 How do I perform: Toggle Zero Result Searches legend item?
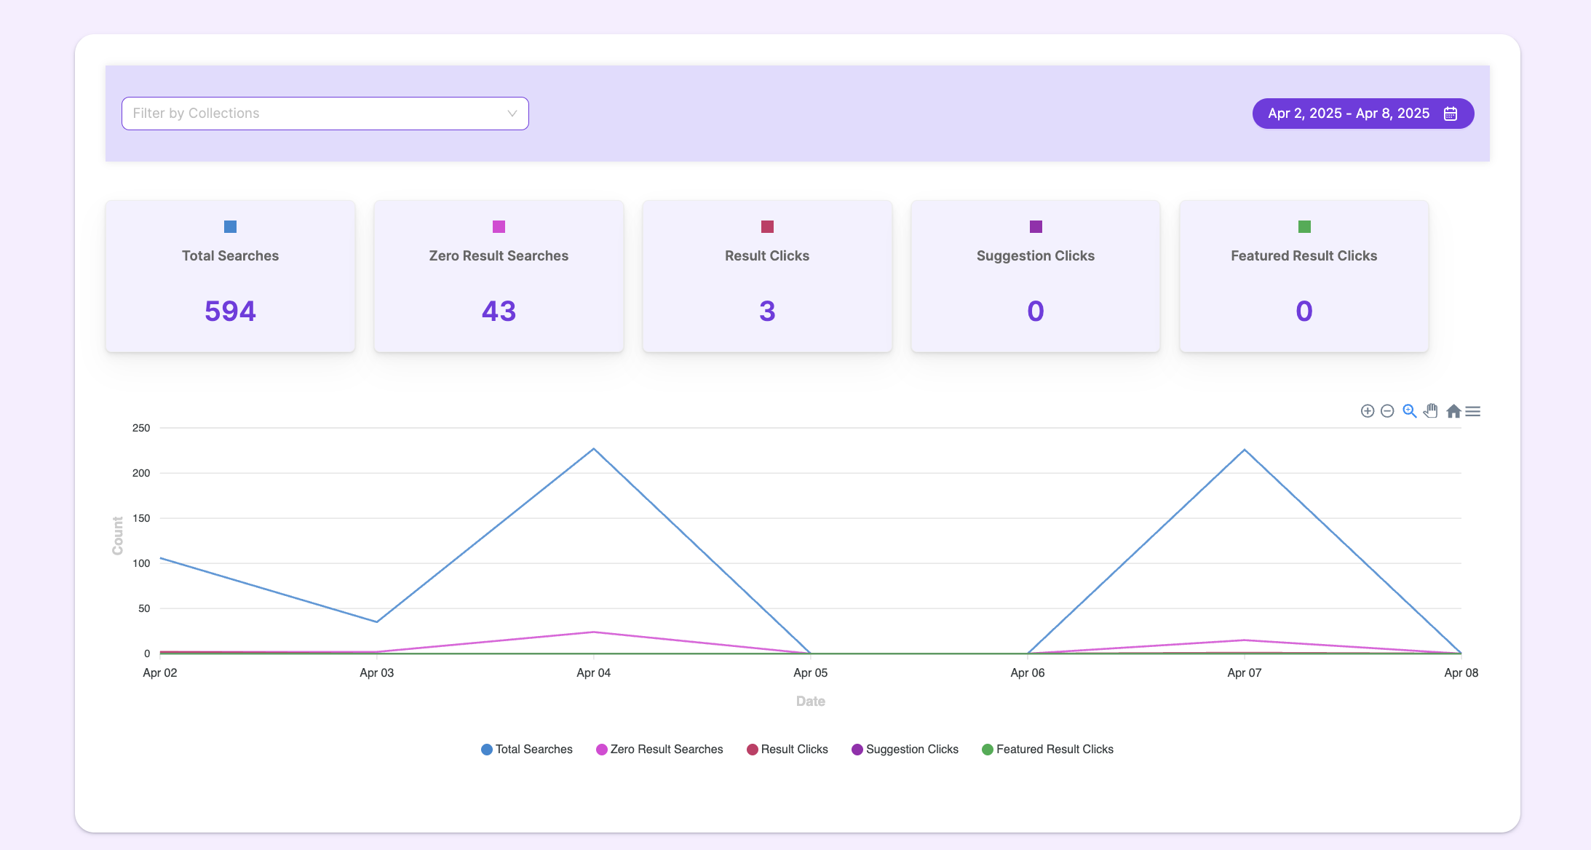coord(659,750)
